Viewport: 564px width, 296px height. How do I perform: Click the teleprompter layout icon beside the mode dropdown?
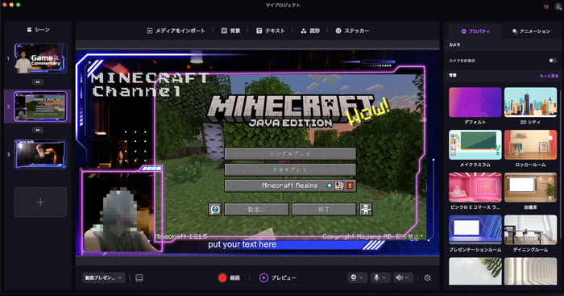click(139, 277)
